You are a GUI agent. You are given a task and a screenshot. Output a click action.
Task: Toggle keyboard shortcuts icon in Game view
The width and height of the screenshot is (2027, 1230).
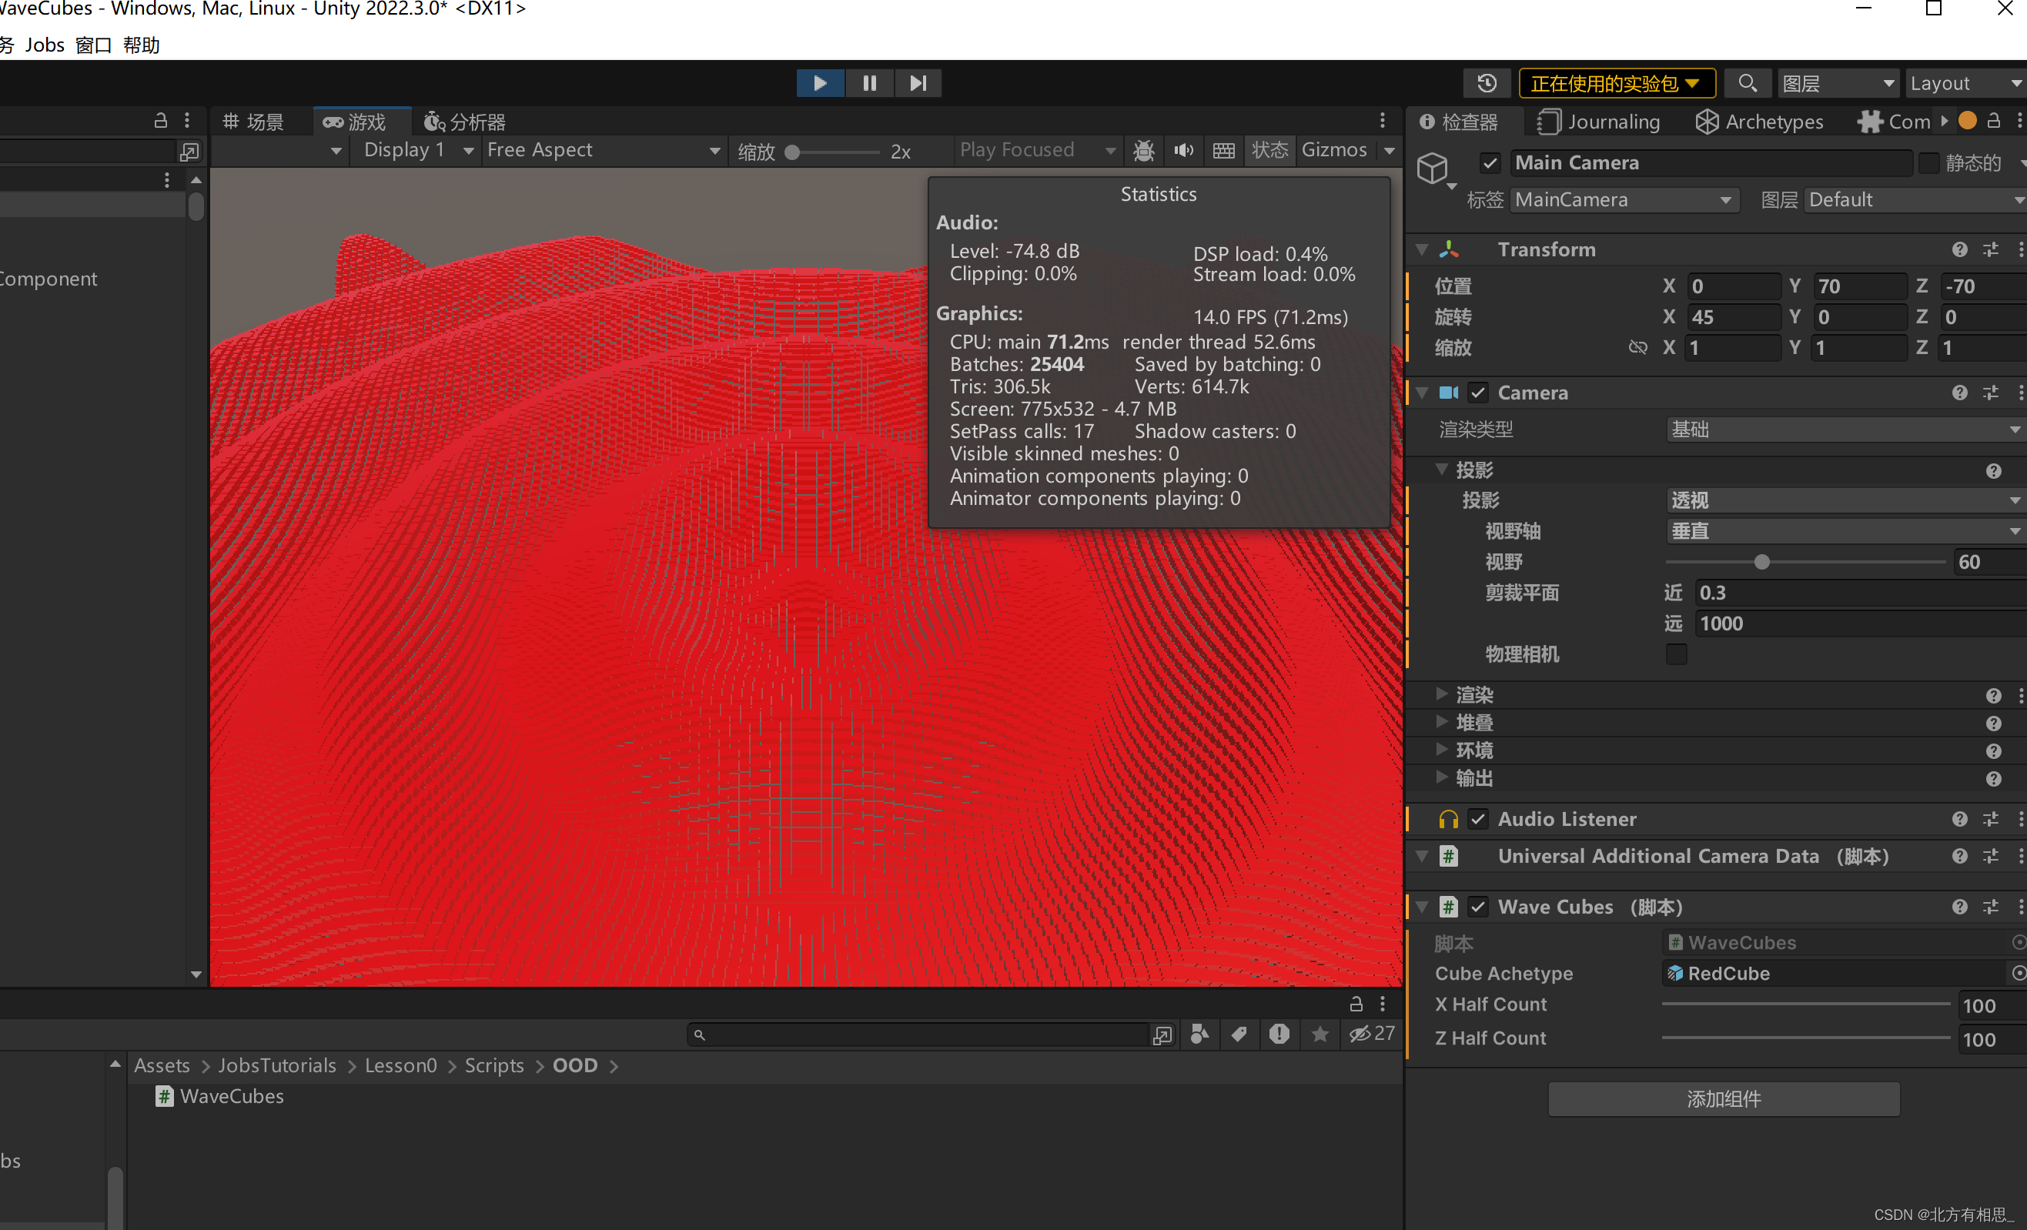coord(1223,151)
